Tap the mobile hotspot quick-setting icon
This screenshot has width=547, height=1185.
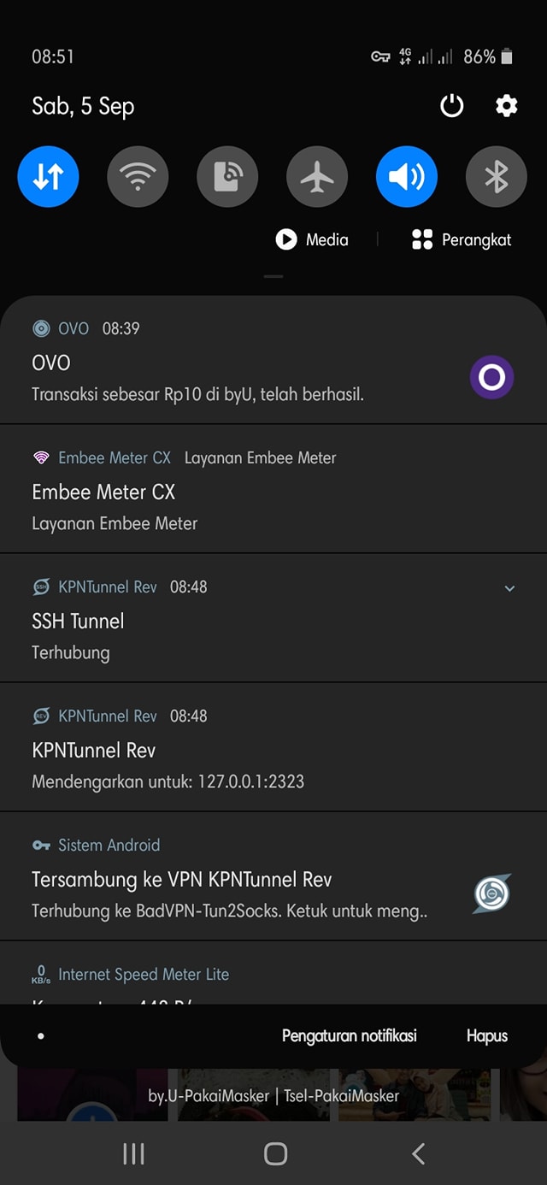point(227,177)
